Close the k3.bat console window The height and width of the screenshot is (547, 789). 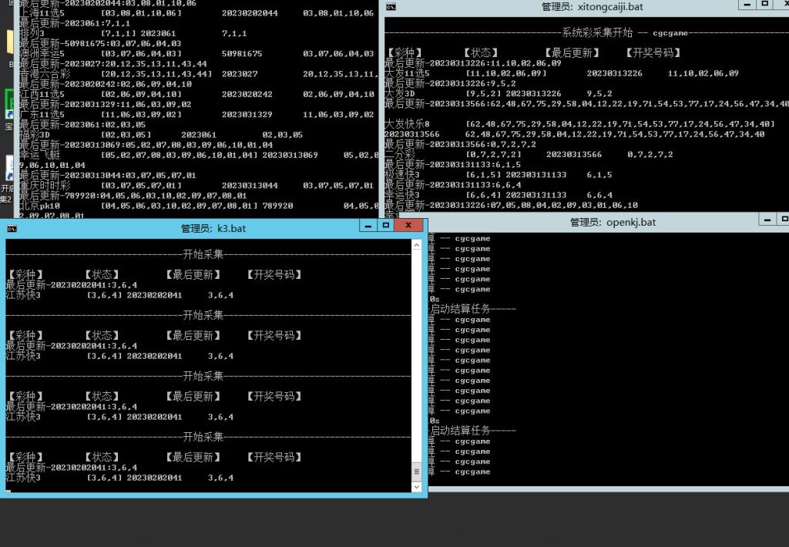point(409,226)
